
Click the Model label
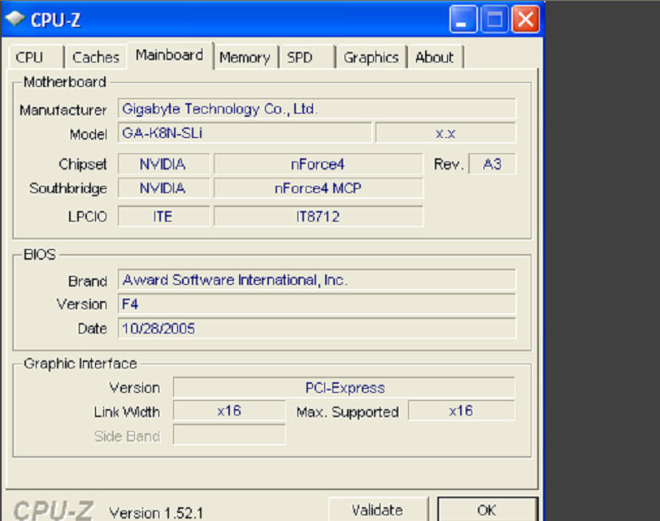(89, 135)
